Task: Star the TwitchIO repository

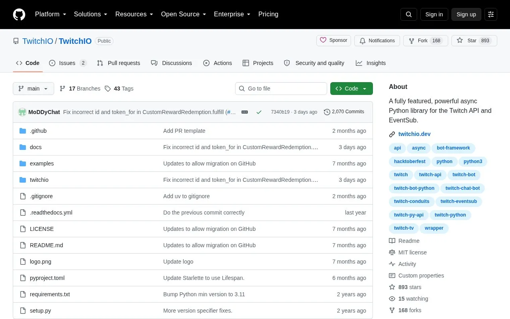Action: (474, 41)
